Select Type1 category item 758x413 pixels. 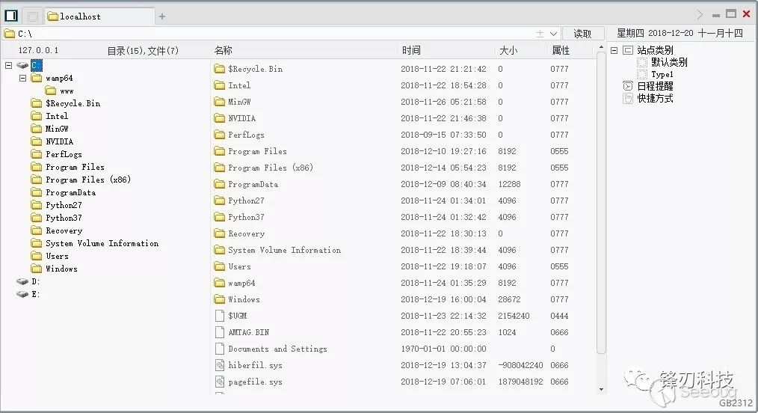coord(662,74)
